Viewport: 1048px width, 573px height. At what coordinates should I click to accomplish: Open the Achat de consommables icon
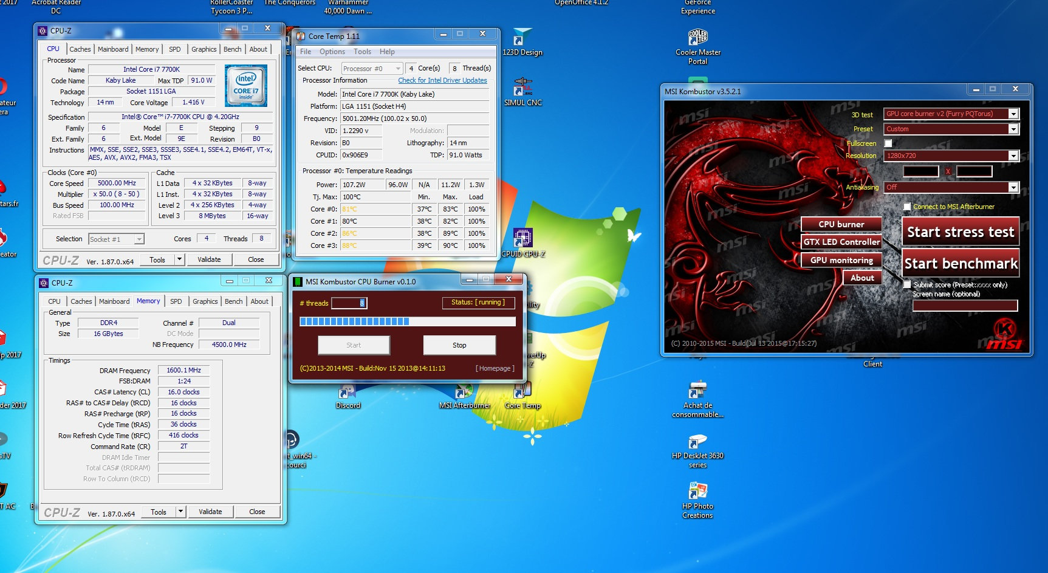pos(697,391)
